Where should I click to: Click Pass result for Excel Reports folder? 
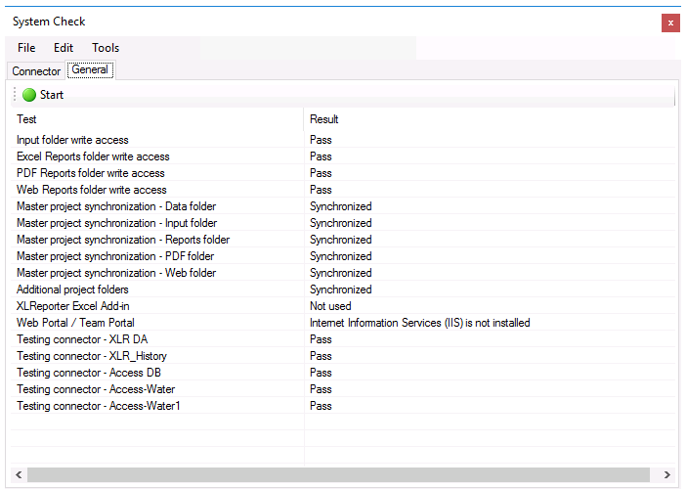[x=321, y=156]
